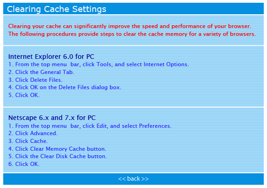This screenshot has height=188, width=267.
Task: Click the word 'Preferences' in Netscape instructions
Action: coord(155,126)
